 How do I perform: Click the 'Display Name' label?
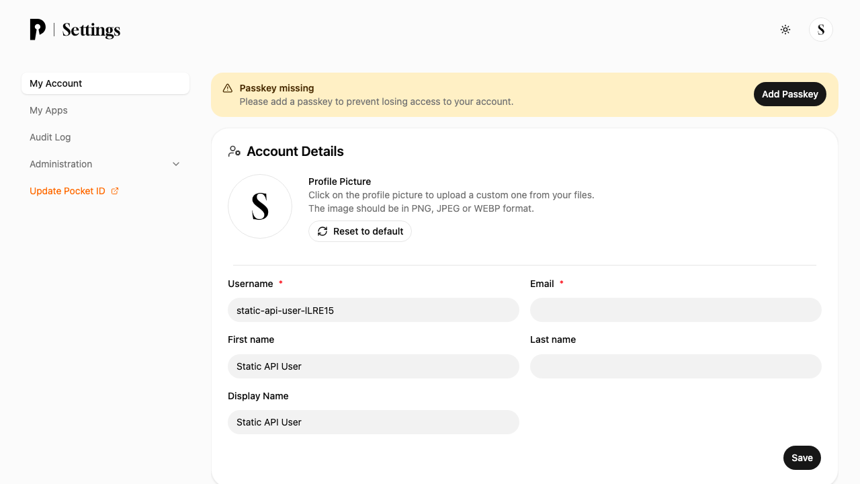click(258, 396)
